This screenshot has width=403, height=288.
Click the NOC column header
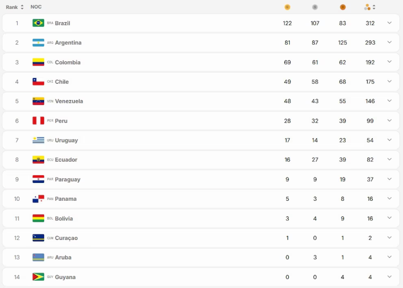(x=36, y=7)
